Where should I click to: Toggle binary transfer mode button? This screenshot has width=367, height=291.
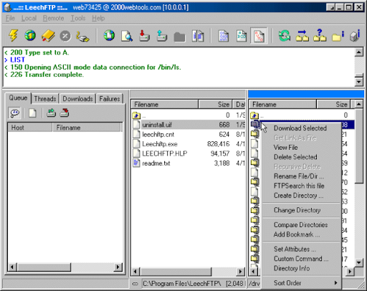coord(224,36)
